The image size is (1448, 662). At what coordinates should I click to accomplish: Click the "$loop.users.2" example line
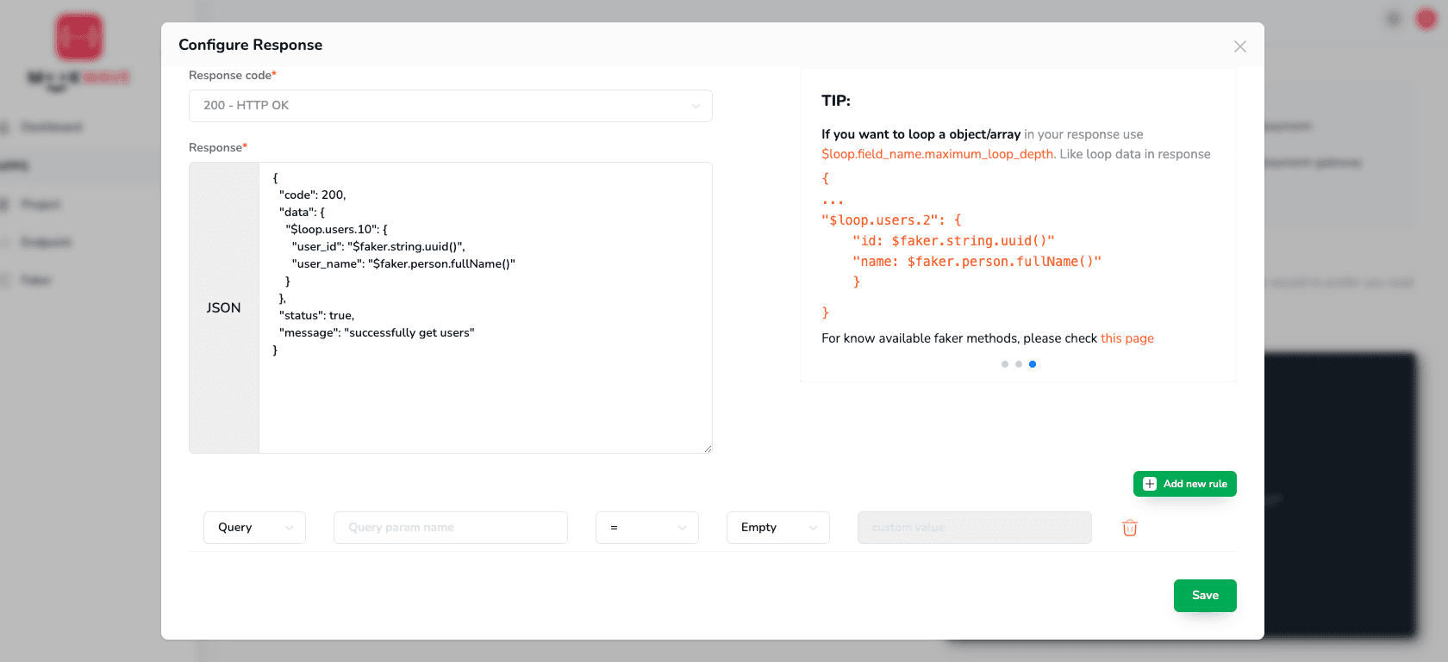pos(891,220)
